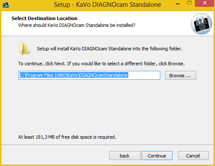Click the Browse … button to choose folder
Screen dimensions: 215x166
click(180, 76)
